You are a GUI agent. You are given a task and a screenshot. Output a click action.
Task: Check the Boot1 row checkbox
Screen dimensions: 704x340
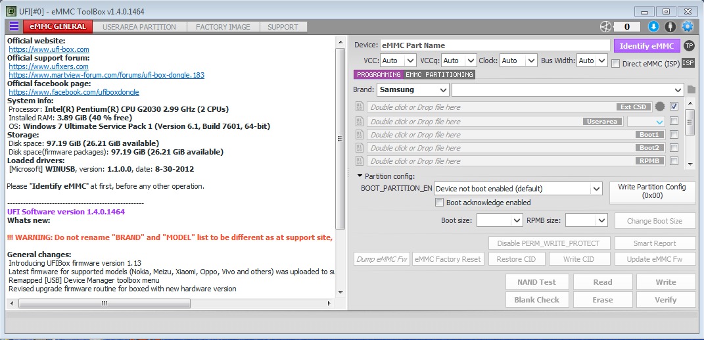674,134
